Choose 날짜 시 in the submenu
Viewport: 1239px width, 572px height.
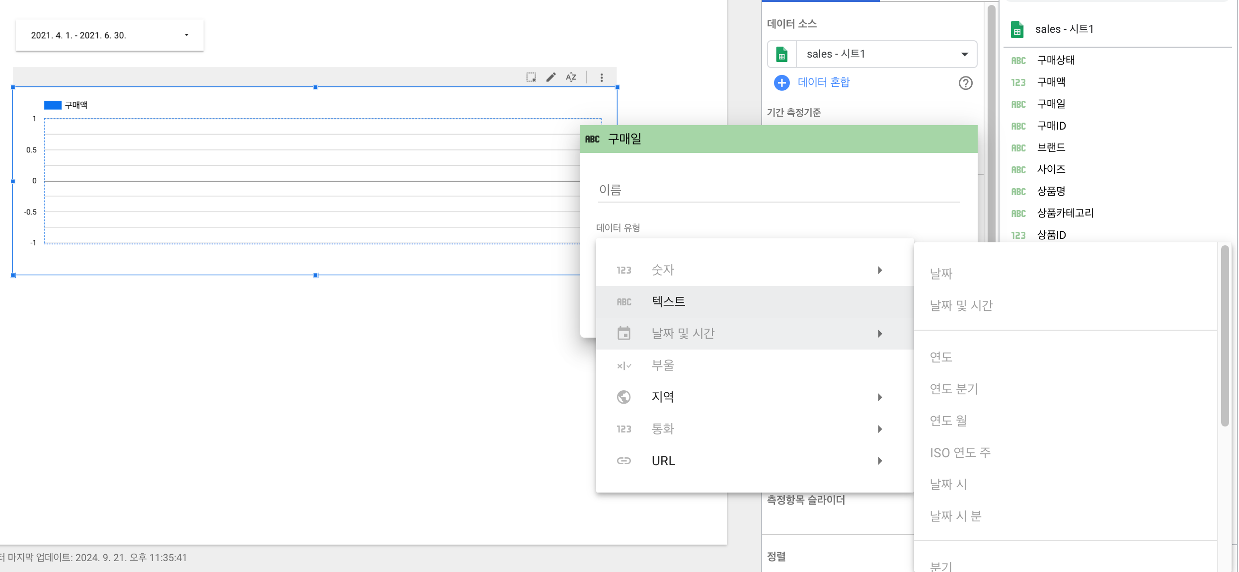click(x=1066, y=484)
